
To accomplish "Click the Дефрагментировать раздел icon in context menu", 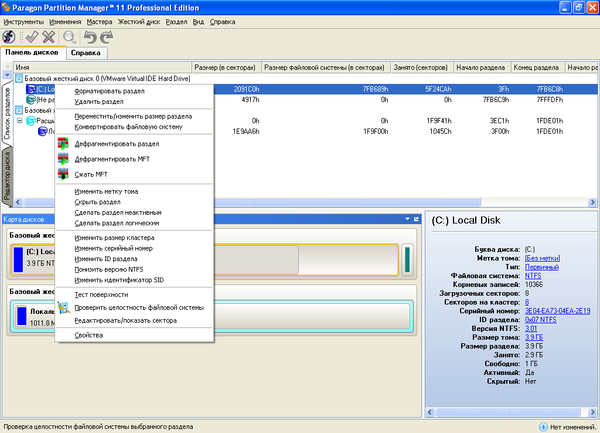I will tap(63, 144).
